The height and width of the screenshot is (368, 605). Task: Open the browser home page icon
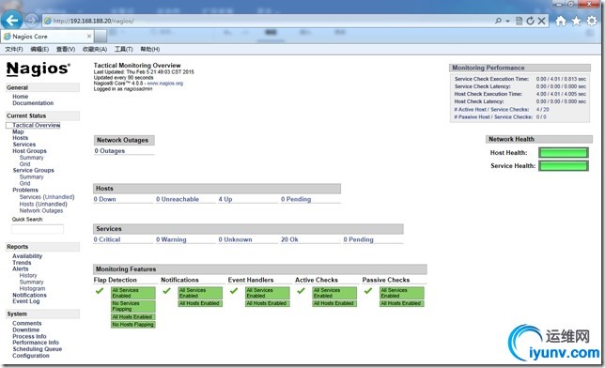pos(561,21)
